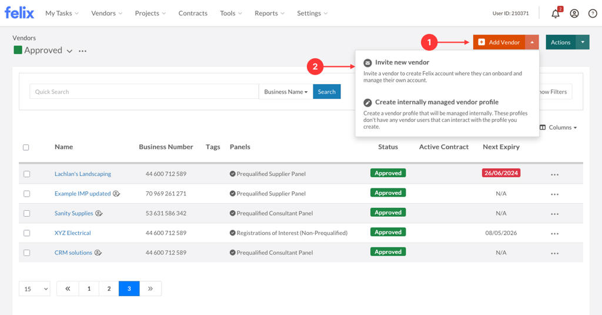Click pencil icon for internally managed profile

(x=367, y=102)
